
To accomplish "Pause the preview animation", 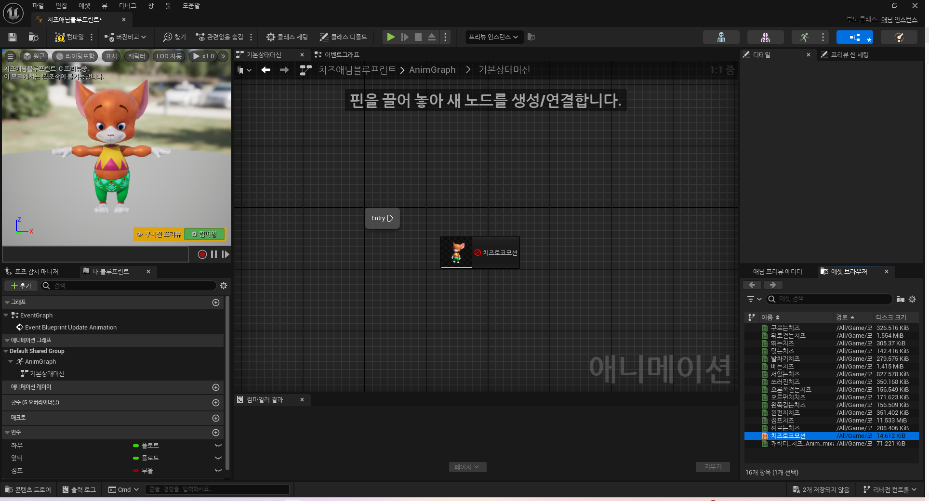I will click(x=214, y=254).
